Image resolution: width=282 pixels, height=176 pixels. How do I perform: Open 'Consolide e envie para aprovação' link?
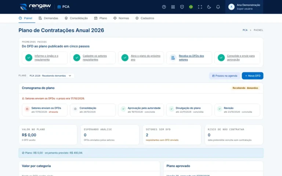241,58
